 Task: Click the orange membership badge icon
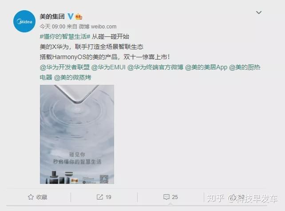(x=79, y=16)
